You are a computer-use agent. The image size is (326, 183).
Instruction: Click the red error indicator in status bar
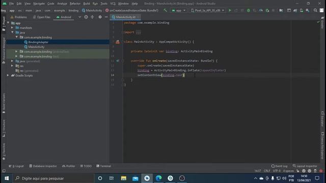(321, 171)
